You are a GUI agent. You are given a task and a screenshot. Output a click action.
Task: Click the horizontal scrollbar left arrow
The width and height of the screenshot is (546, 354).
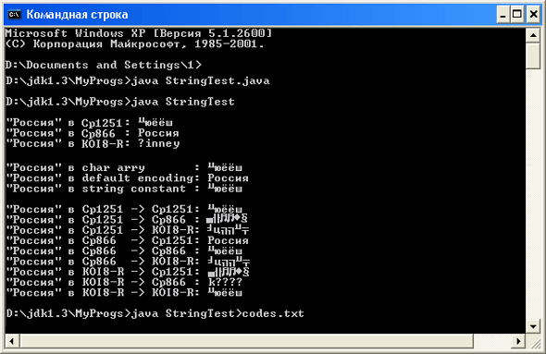[12, 341]
